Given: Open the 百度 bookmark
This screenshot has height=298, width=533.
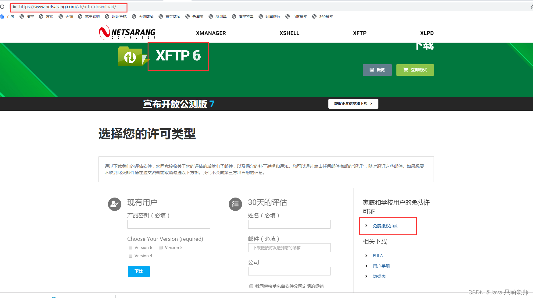Looking at the screenshot, I should point(8,16).
